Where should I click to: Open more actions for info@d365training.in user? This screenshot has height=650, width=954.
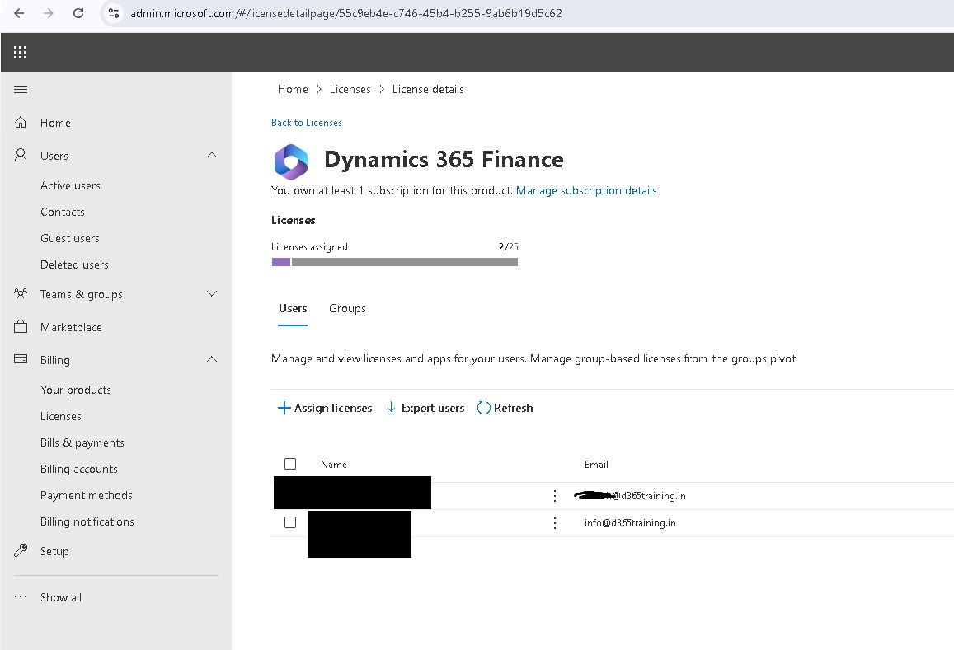click(x=555, y=523)
